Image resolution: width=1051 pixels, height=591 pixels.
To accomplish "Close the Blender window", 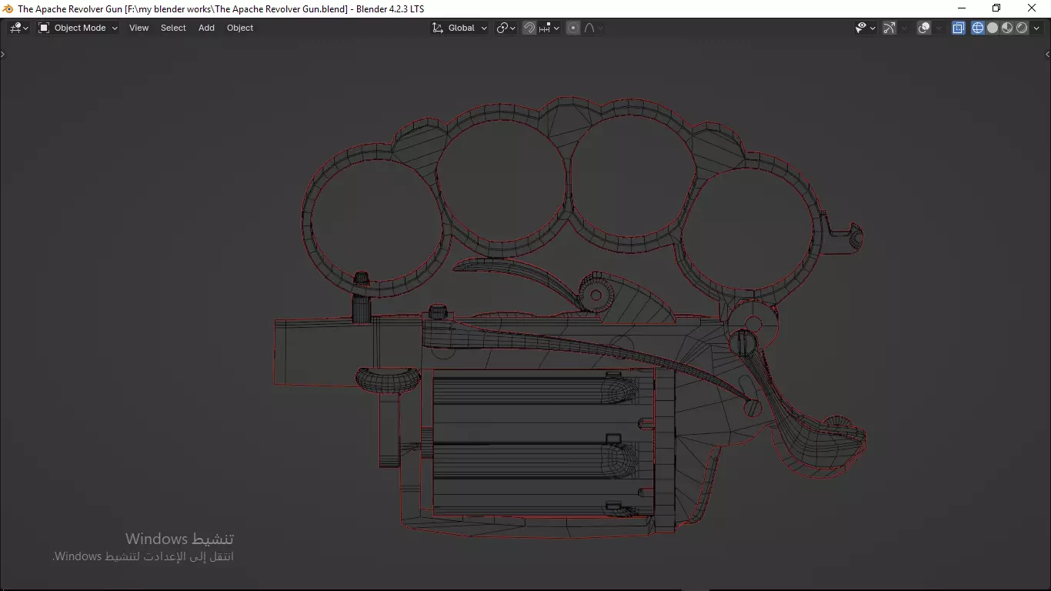I will (x=1033, y=8).
